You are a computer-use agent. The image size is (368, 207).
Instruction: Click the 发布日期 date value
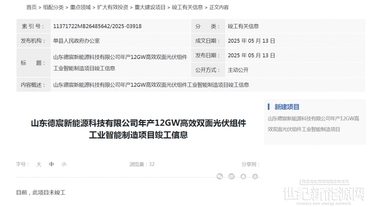[x=251, y=56]
